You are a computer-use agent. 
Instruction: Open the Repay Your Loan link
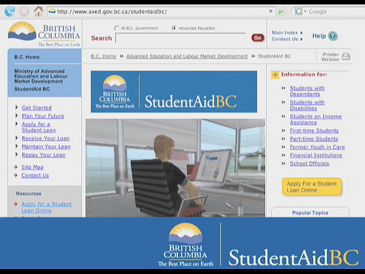pos(44,155)
